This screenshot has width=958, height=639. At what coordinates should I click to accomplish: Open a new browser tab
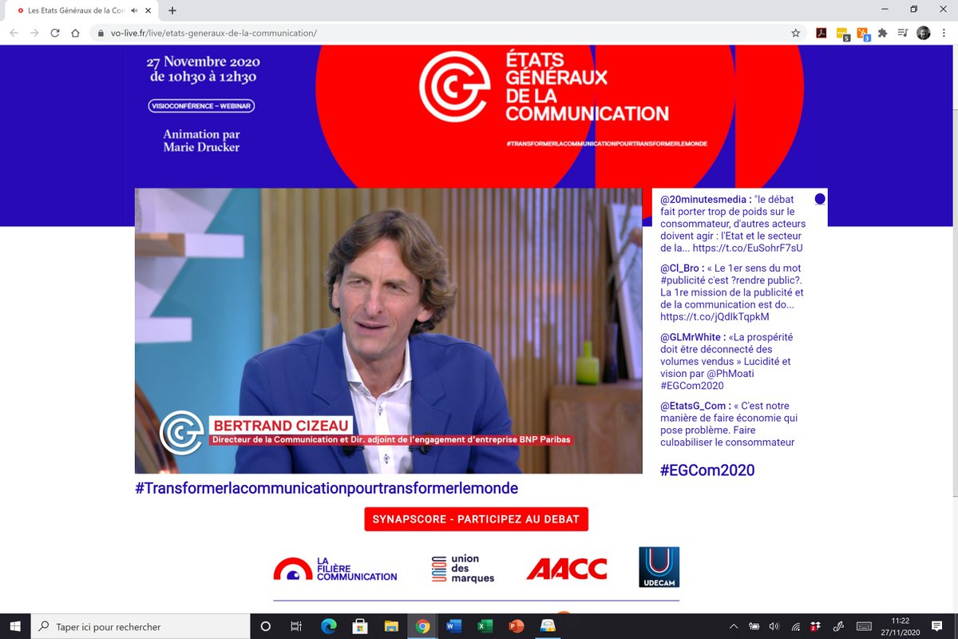(x=172, y=10)
